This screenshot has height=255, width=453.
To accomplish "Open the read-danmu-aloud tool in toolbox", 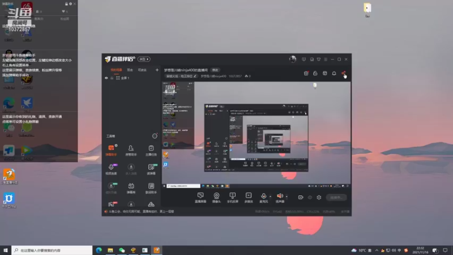I will tap(151, 169).
